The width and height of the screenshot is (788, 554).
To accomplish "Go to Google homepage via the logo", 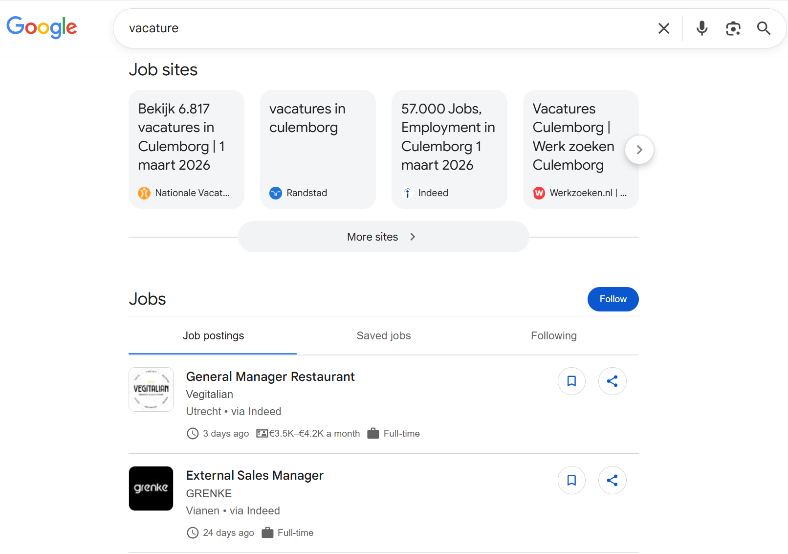I will coord(42,27).
